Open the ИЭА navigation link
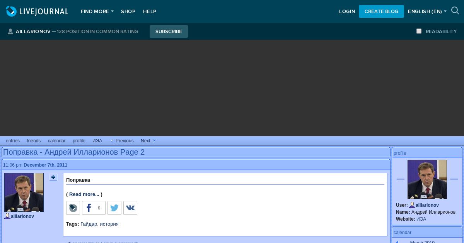This screenshot has width=464, height=243. pyautogui.click(x=97, y=141)
